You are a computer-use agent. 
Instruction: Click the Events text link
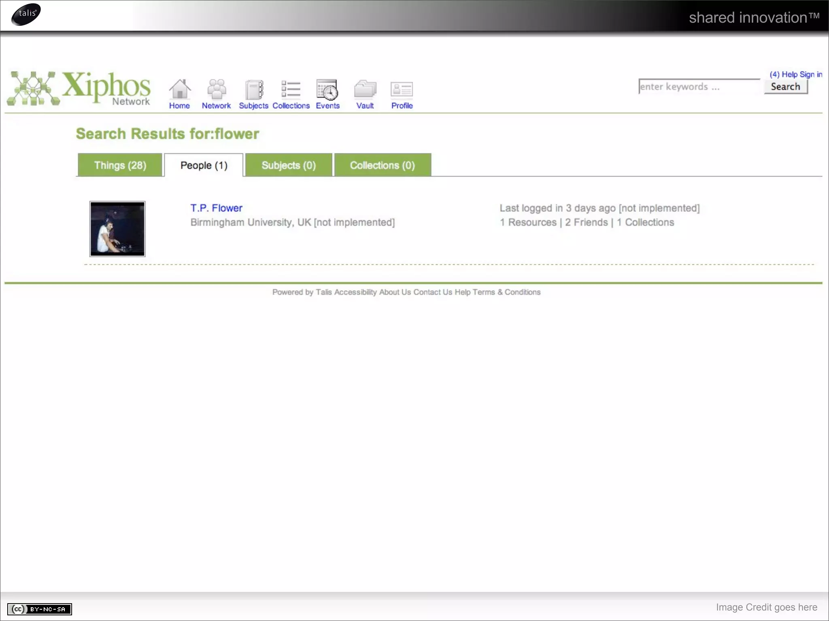[327, 106]
